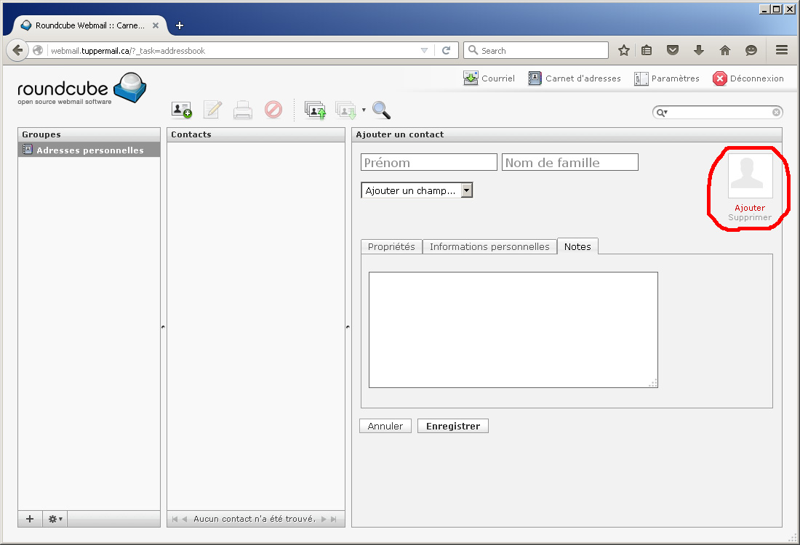Open Courriel mail view
800x545 pixels.
click(x=489, y=78)
